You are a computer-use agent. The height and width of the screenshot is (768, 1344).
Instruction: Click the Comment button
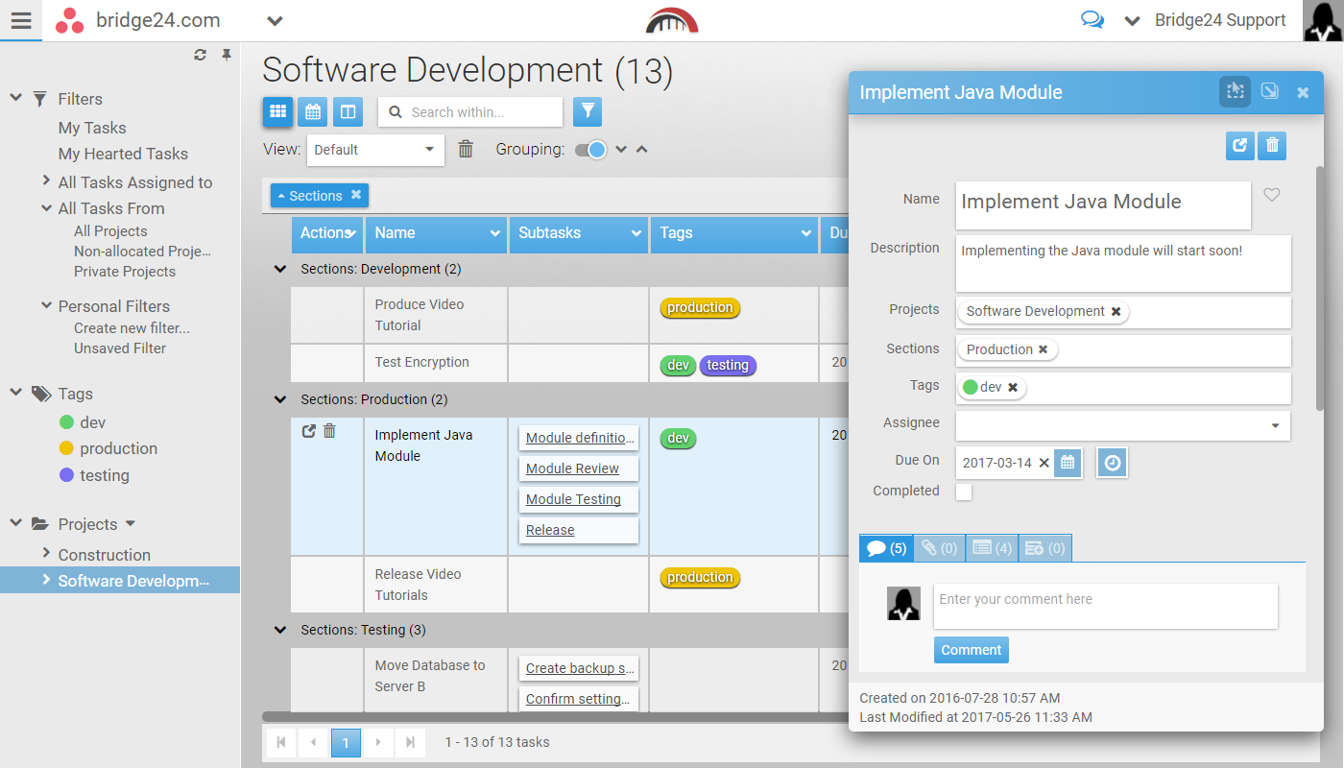[x=972, y=650]
